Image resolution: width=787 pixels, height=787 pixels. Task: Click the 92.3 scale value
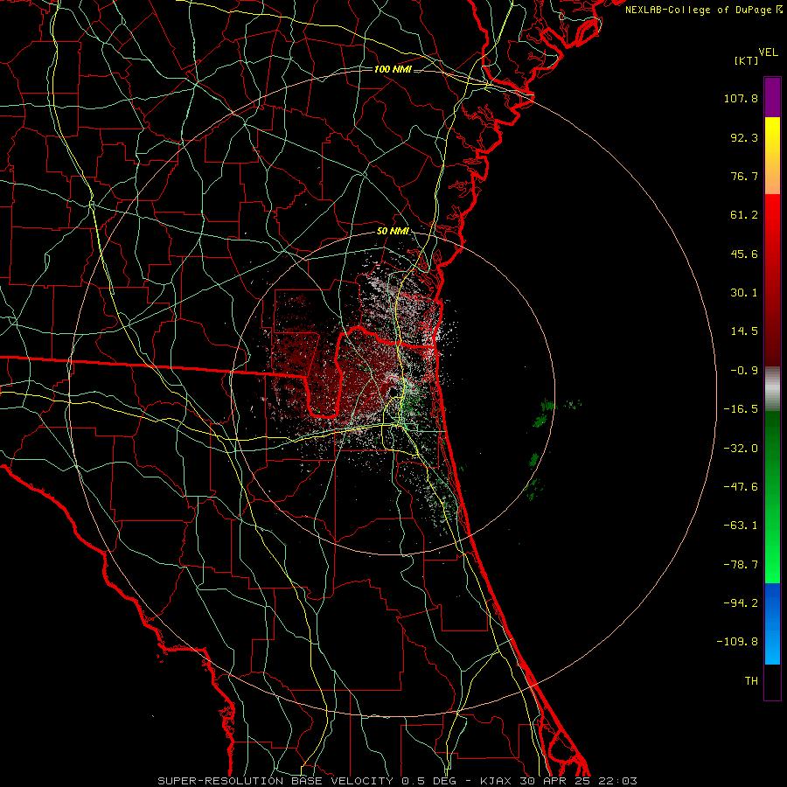744,137
